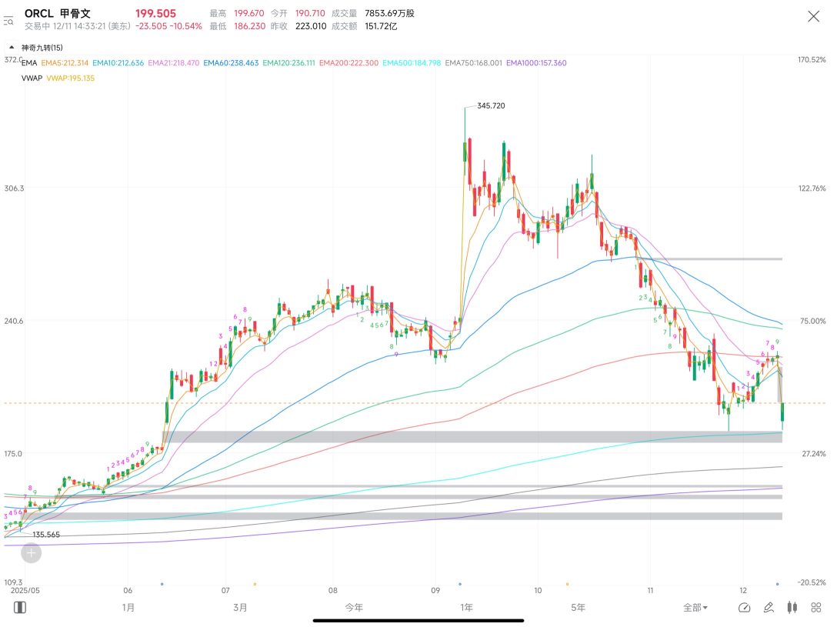Collapse the 神奇九转(15) indicator triangle

pyautogui.click(x=12, y=48)
